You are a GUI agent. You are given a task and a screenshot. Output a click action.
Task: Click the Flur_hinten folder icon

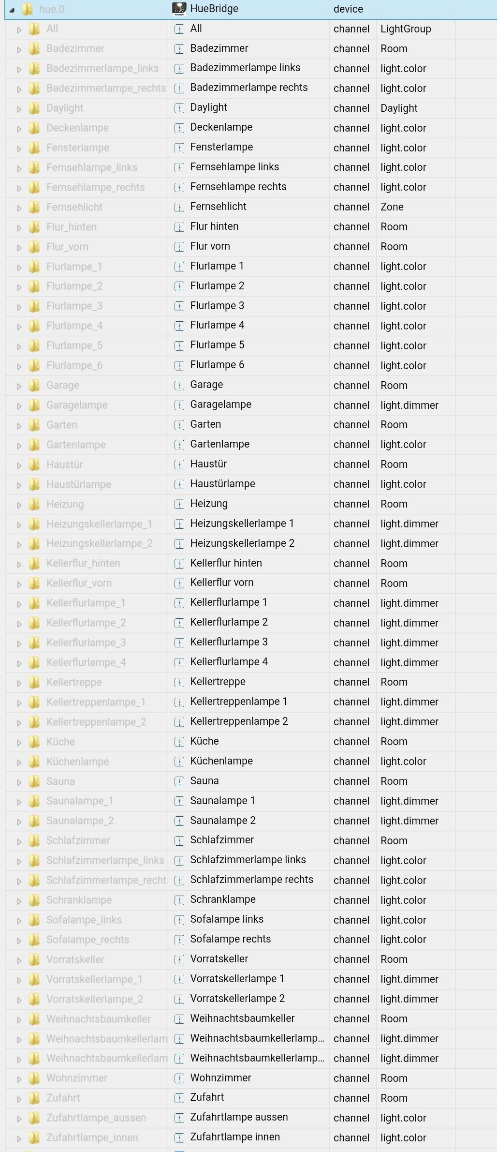tap(34, 227)
